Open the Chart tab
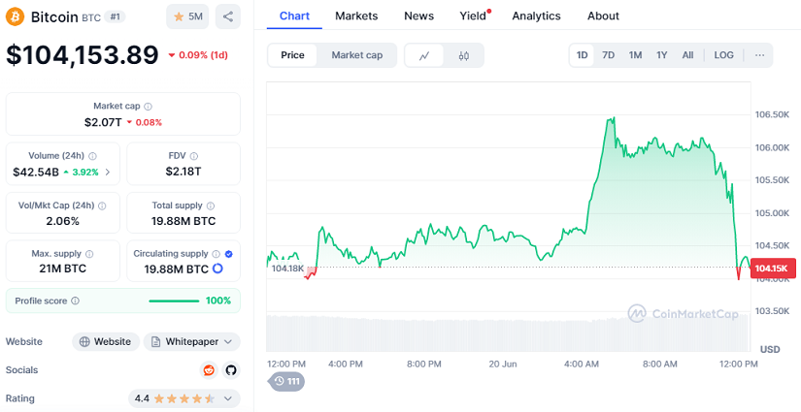Image resolution: width=801 pixels, height=412 pixels. coord(294,16)
